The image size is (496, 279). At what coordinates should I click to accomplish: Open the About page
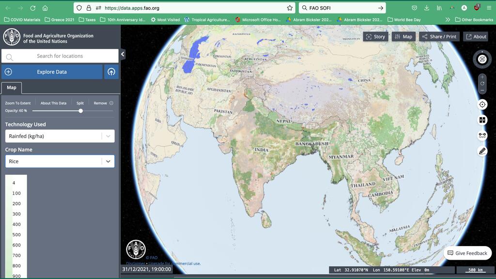click(476, 37)
